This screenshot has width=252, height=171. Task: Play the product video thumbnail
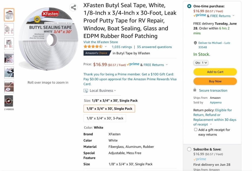[x=9, y=101]
